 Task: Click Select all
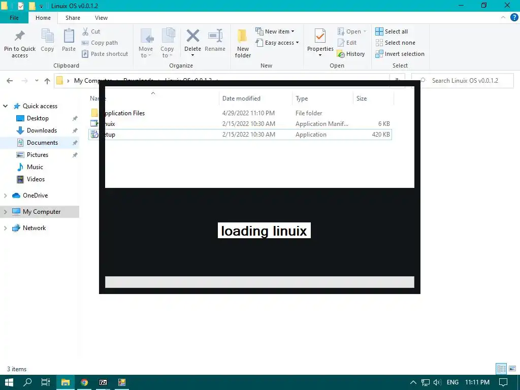click(x=392, y=31)
